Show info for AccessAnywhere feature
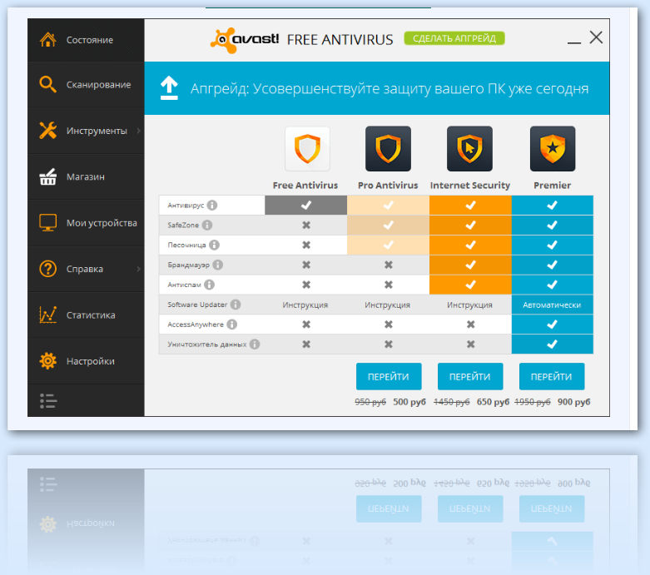The height and width of the screenshot is (575, 650). click(x=232, y=325)
